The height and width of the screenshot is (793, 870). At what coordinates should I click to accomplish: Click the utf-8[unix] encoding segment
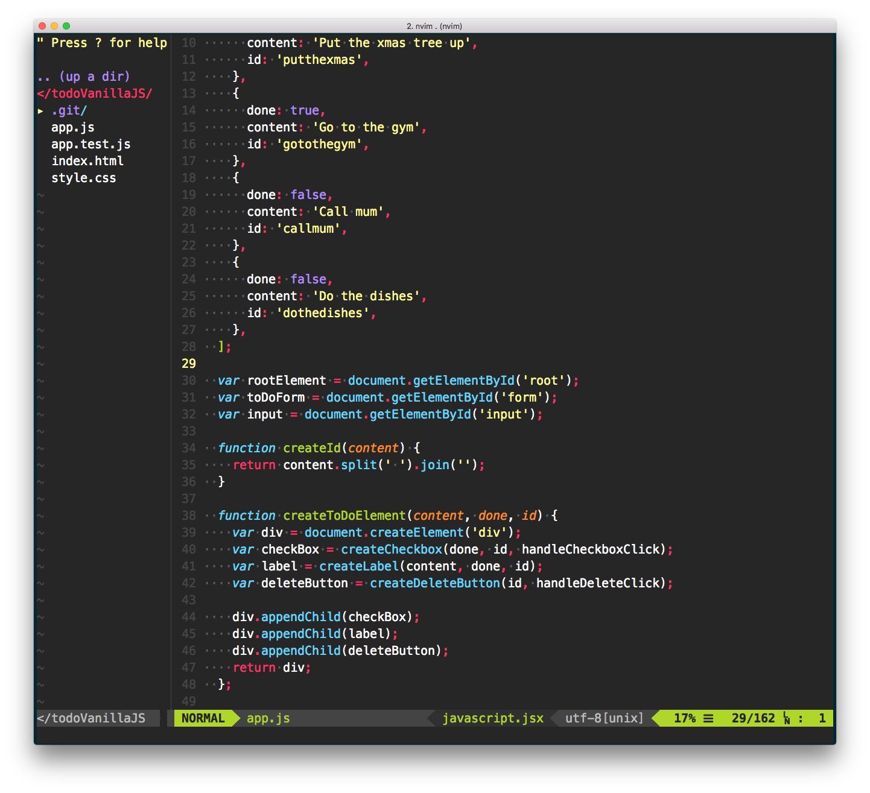click(604, 718)
